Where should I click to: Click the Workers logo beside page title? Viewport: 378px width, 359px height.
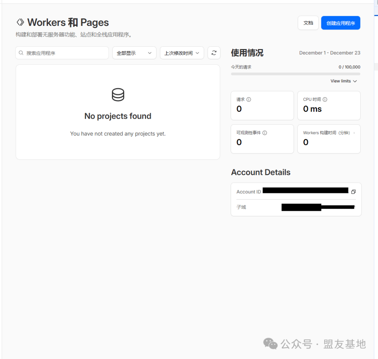pyautogui.click(x=20, y=22)
